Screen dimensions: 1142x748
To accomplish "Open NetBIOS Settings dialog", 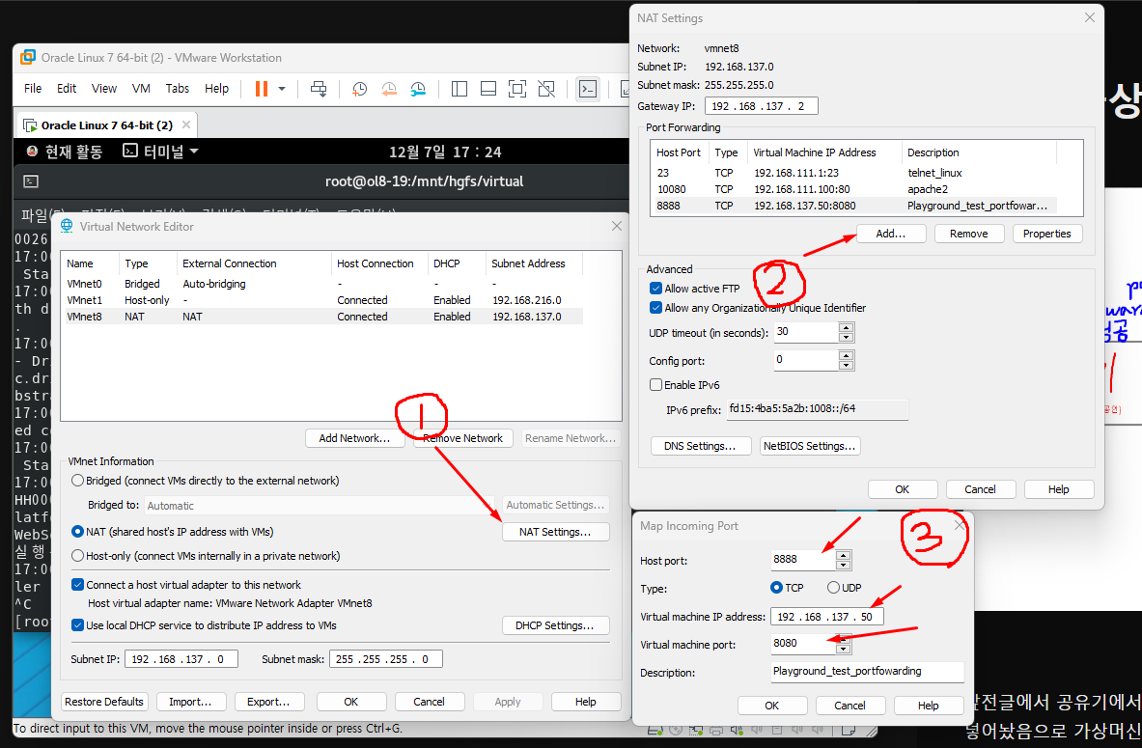I will 809,446.
